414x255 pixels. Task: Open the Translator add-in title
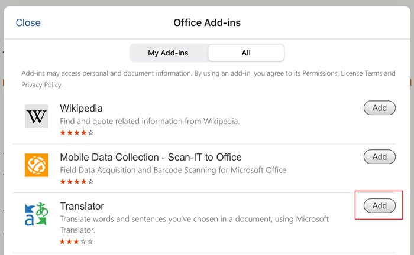pos(82,206)
